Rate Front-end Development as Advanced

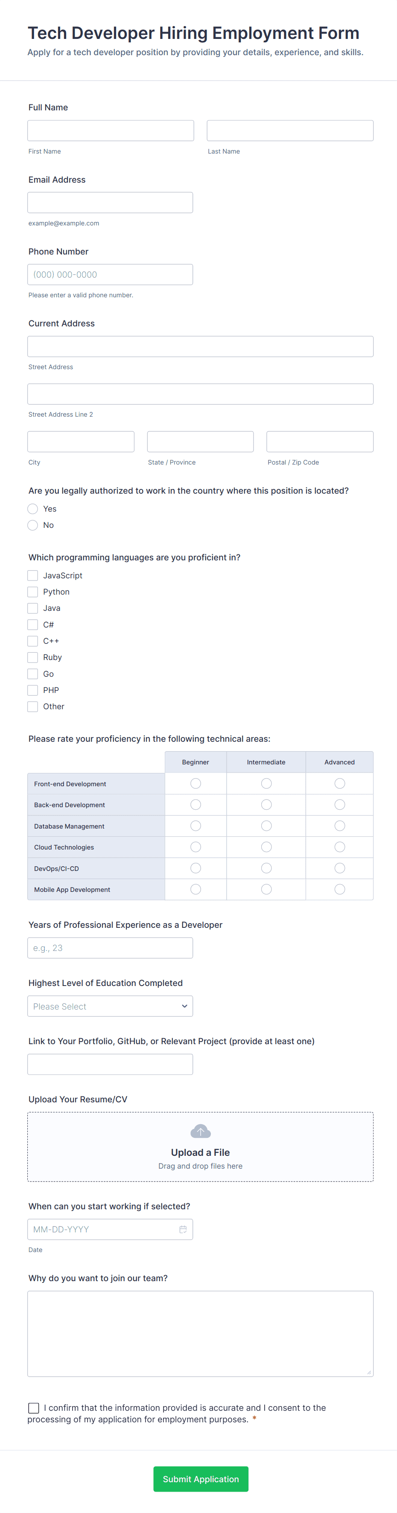(339, 784)
